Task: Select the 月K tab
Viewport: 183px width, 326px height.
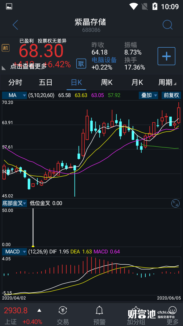Action: (x=137, y=83)
